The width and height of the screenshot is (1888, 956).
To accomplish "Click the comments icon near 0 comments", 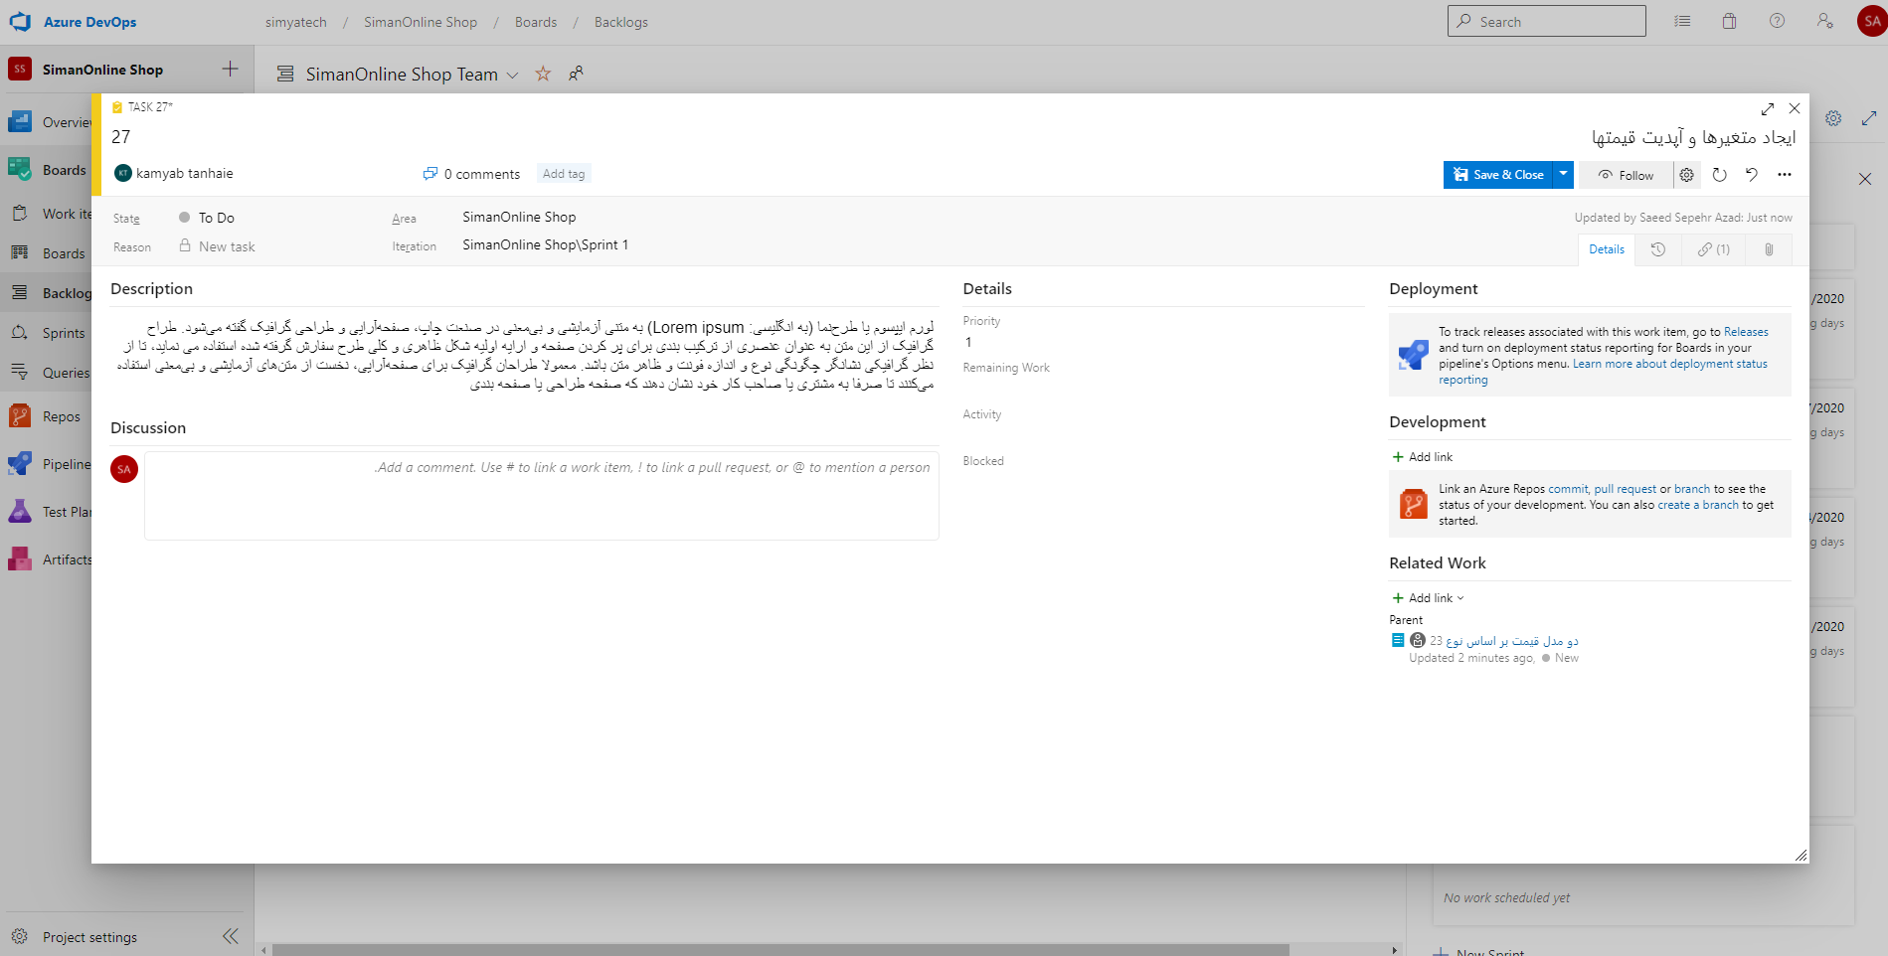I will pyautogui.click(x=429, y=174).
